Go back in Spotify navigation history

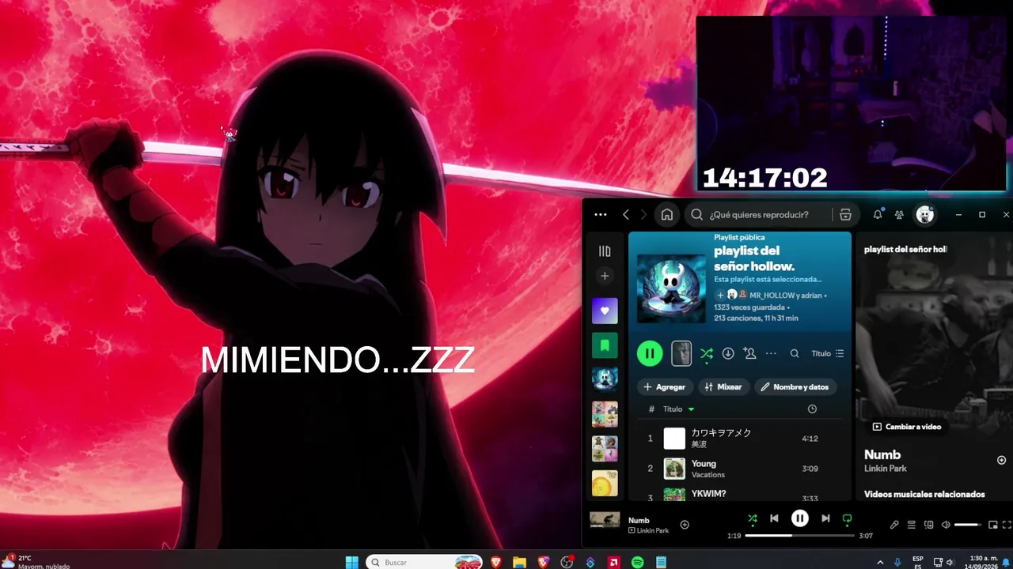tap(626, 215)
